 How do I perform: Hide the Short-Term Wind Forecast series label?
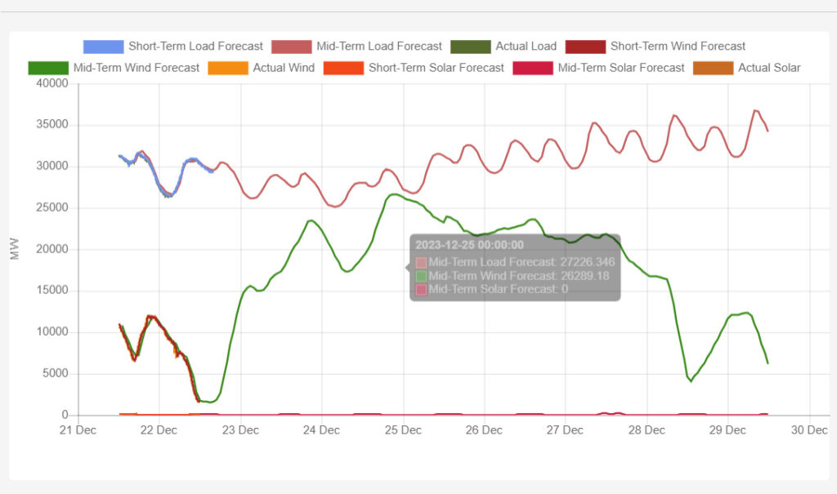(x=678, y=47)
